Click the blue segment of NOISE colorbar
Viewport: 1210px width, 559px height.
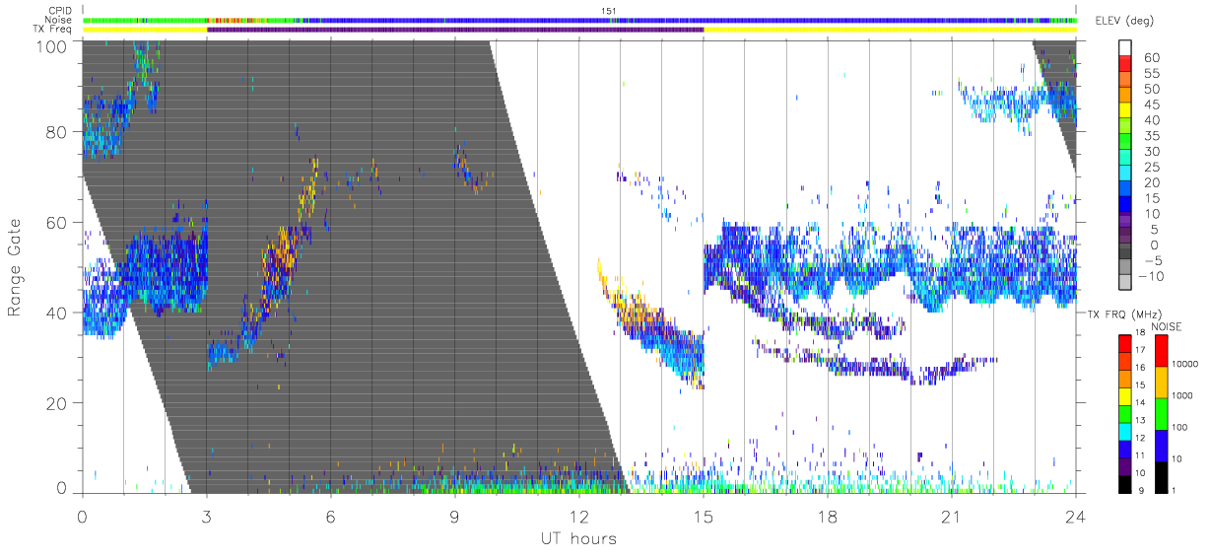(x=1161, y=445)
